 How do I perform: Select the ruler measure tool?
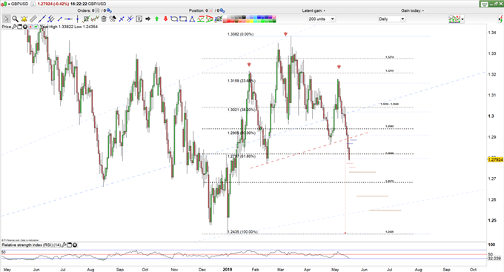pyautogui.click(x=33, y=19)
